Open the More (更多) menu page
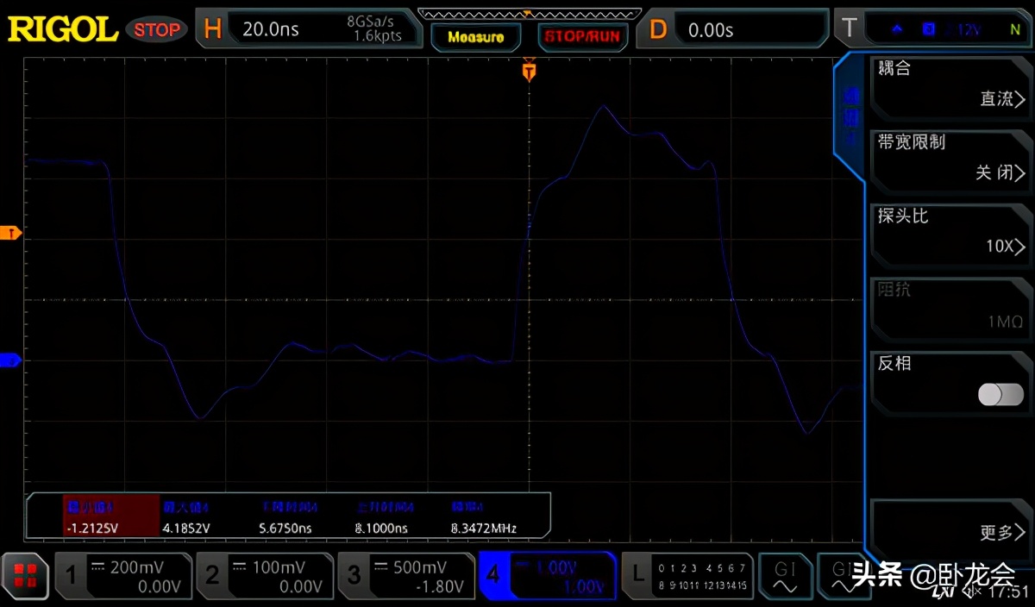 (x=951, y=530)
